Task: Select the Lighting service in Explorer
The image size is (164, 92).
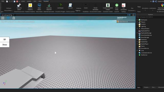Action: pos(143,26)
